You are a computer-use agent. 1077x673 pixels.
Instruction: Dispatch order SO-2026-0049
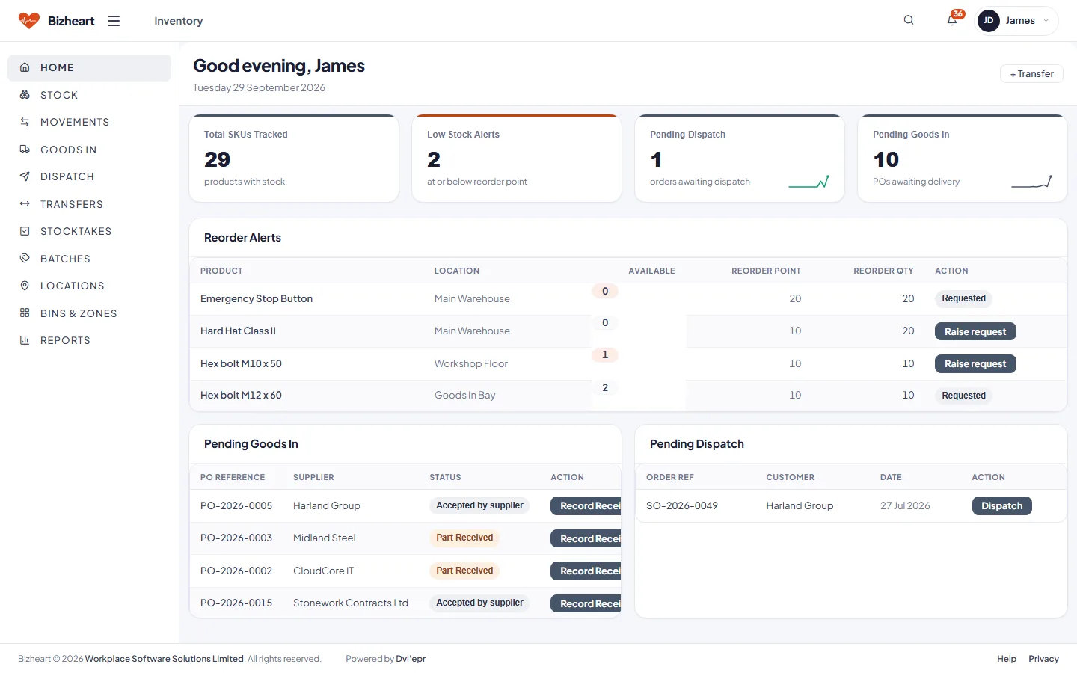click(1001, 506)
